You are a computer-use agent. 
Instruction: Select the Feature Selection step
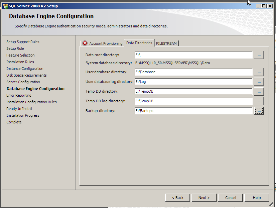pyautogui.click(x=20, y=55)
